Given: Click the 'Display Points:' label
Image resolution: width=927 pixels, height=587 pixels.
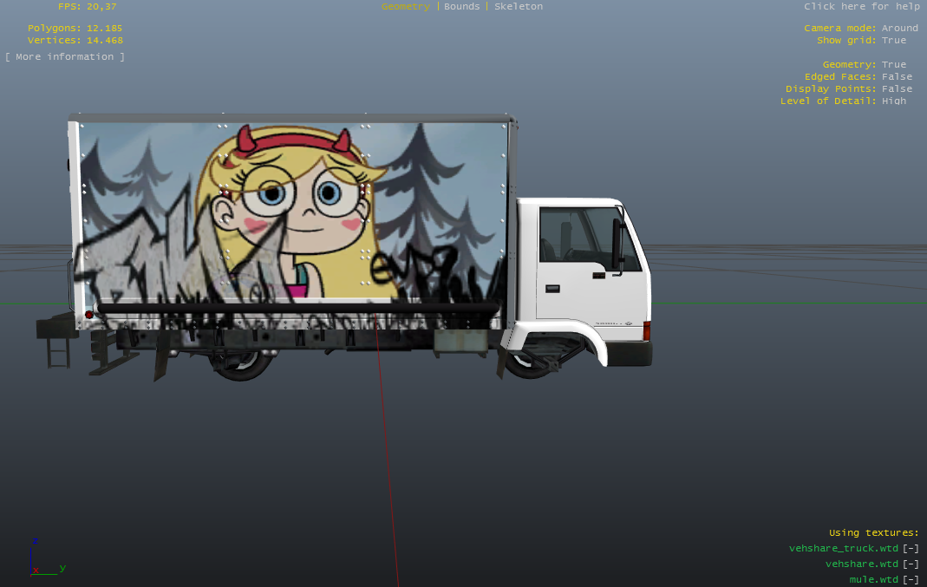Looking at the screenshot, I should tap(832, 88).
